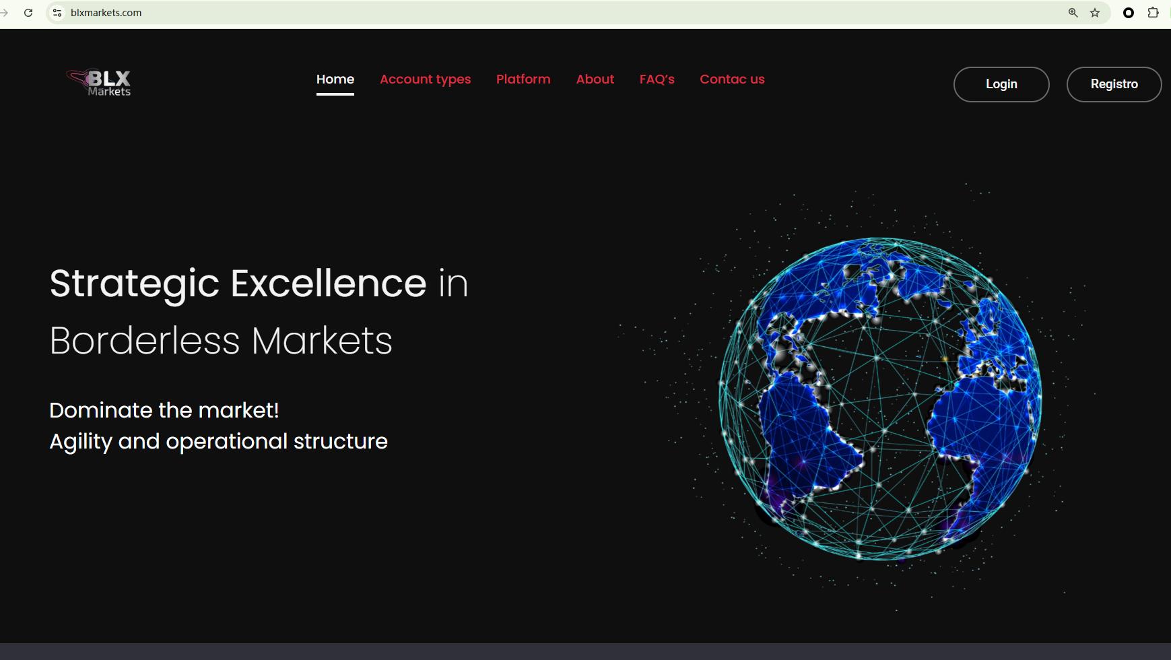Navigate to Account types
Image resolution: width=1171 pixels, height=660 pixels.
point(426,79)
